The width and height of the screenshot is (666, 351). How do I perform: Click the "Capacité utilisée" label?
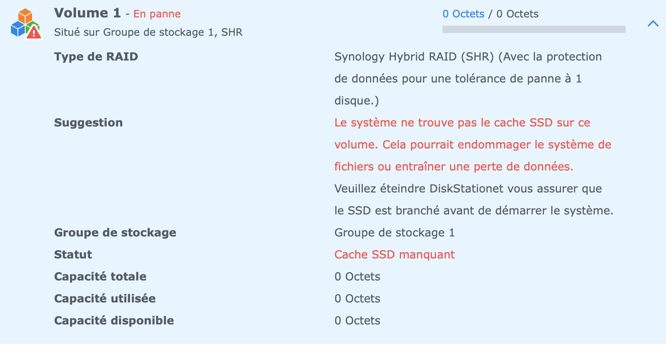coord(105,299)
